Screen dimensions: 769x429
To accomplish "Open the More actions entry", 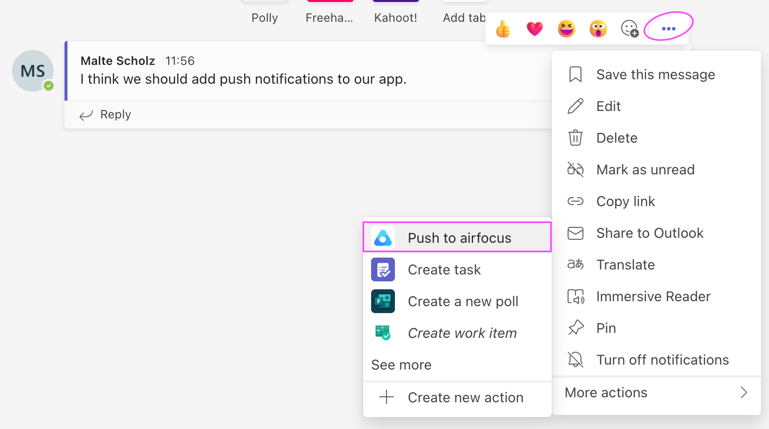I will [x=656, y=392].
